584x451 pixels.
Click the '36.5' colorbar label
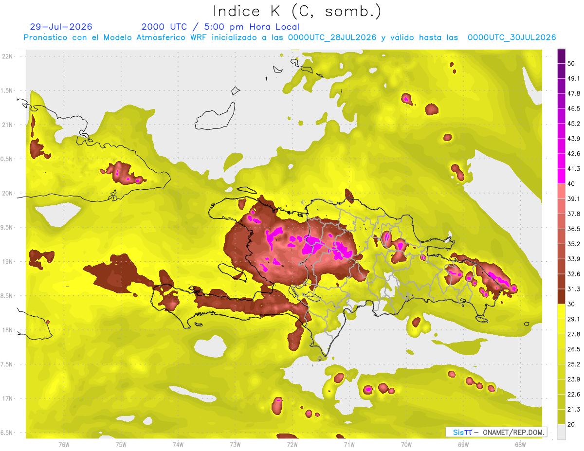click(x=574, y=229)
